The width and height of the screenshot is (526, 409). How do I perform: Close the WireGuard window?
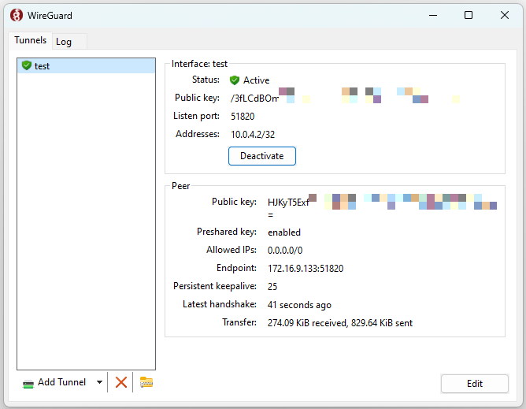505,15
